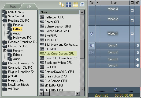
Task: Click the effects list scroll-down arrow
Action: [82, 89]
